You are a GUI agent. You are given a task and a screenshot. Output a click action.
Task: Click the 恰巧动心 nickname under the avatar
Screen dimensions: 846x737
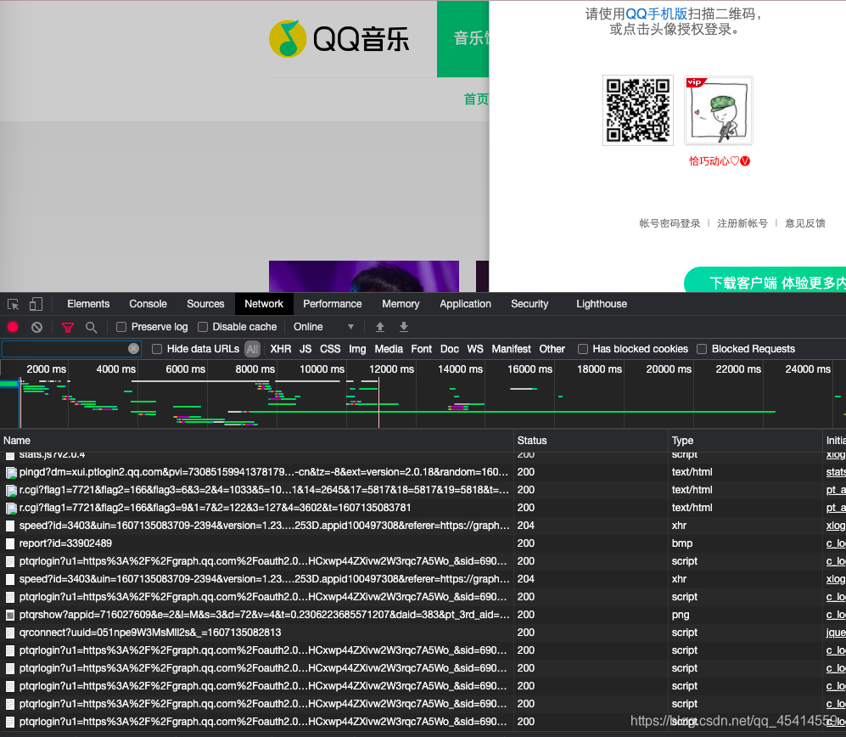[720, 160]
